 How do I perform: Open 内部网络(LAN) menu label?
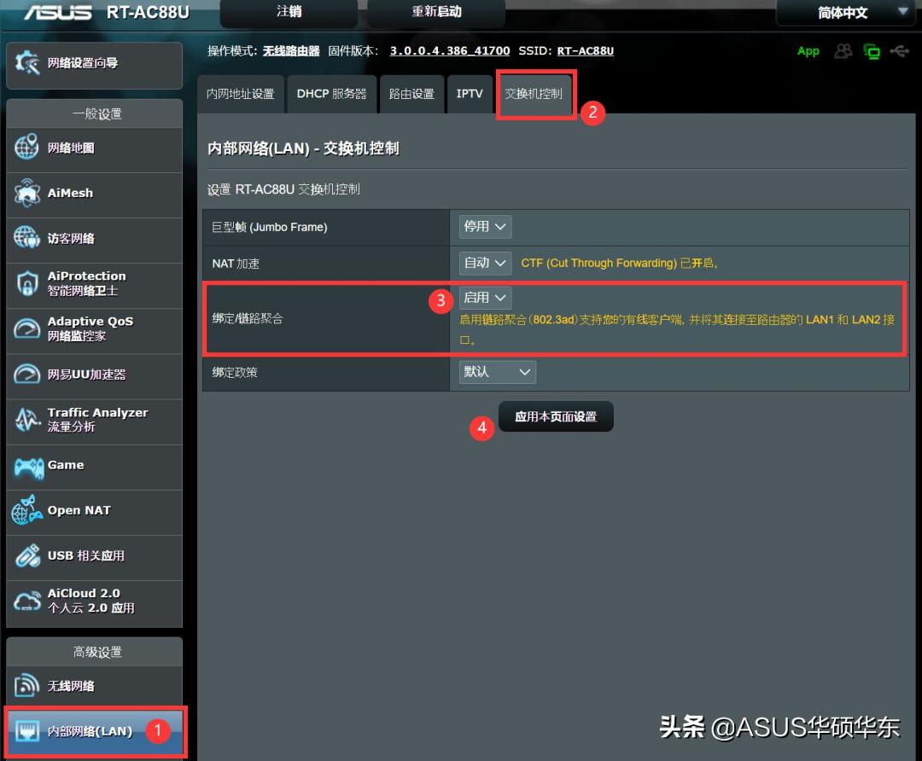point(90,731)
